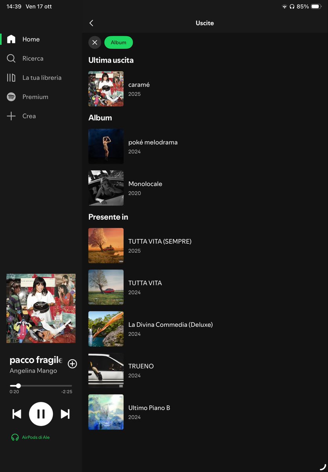Click the Crea menu label
The image size is (328, 472).
(x=29, y=116)
